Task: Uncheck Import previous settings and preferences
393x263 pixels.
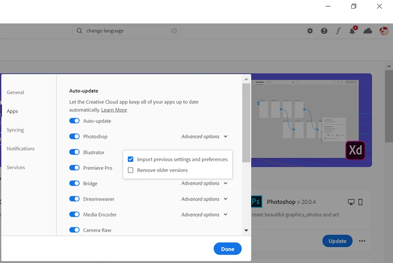Action: coord(130,159)
